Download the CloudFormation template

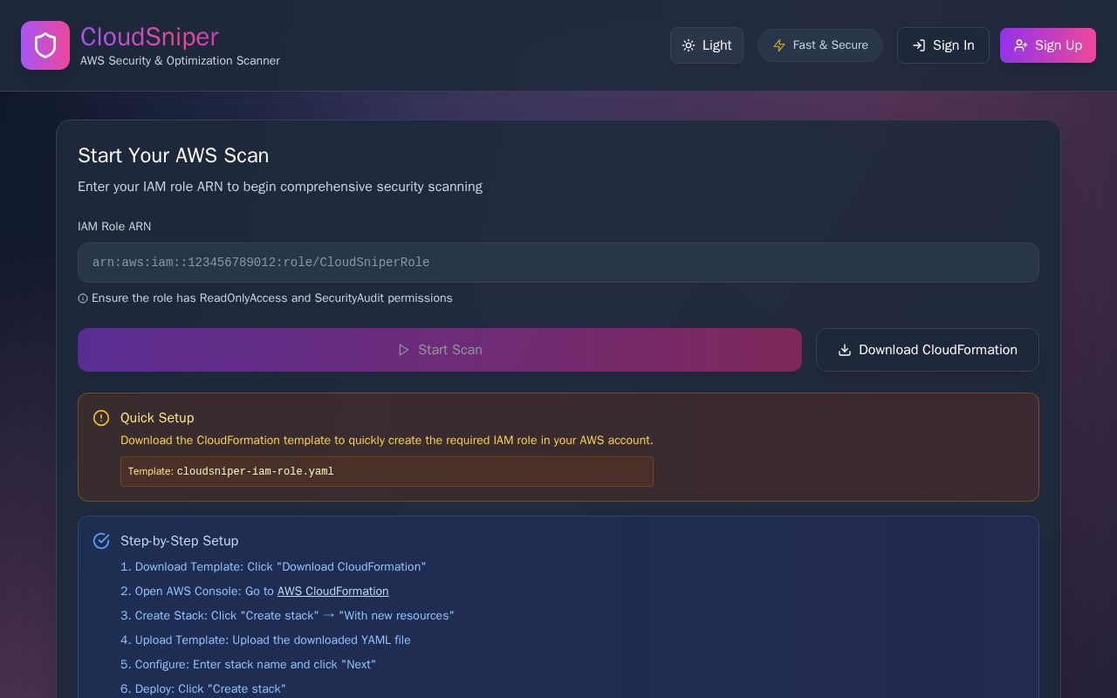coord(928,350)
